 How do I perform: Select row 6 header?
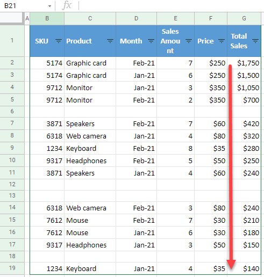(12, 112)
